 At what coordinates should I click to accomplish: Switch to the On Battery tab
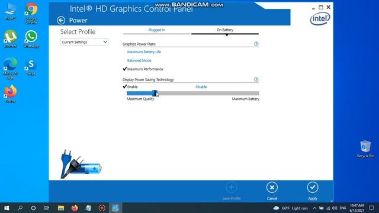[x=225, y=30]
